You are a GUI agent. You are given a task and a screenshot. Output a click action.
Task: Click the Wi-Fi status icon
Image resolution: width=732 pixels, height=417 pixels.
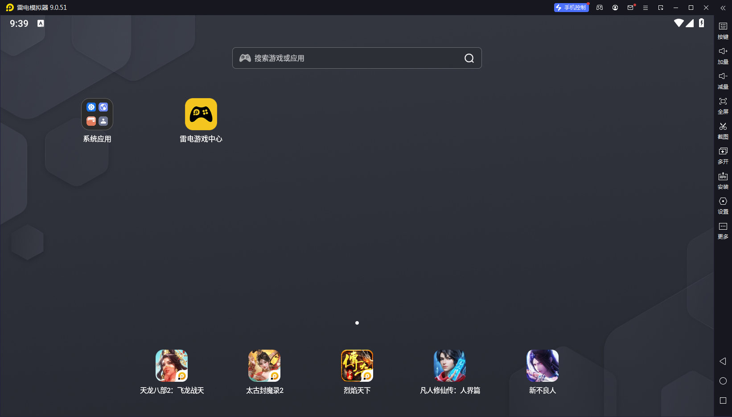click(x=679, y=23)
